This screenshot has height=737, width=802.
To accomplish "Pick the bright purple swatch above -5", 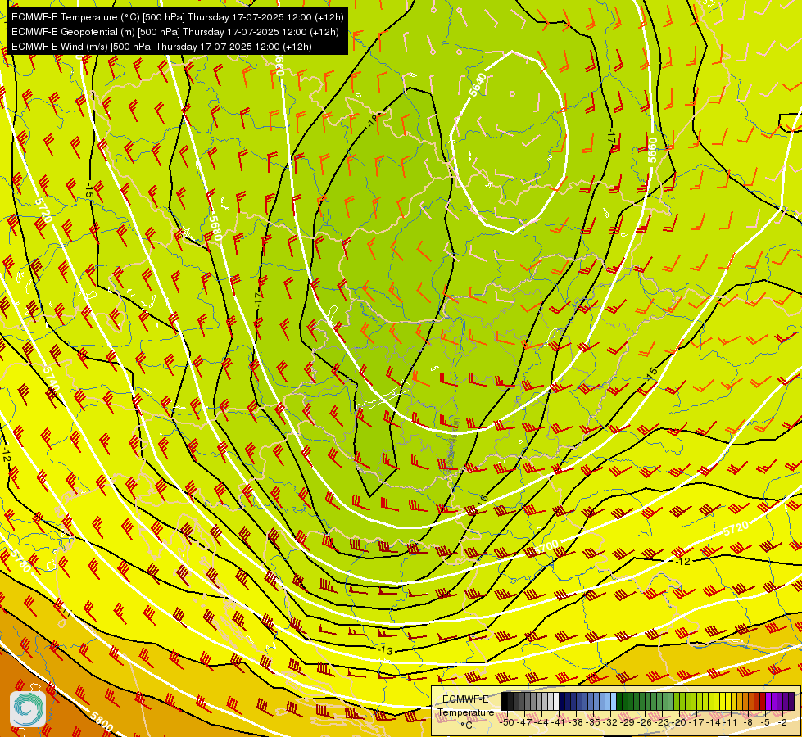I will pos(768,701).
